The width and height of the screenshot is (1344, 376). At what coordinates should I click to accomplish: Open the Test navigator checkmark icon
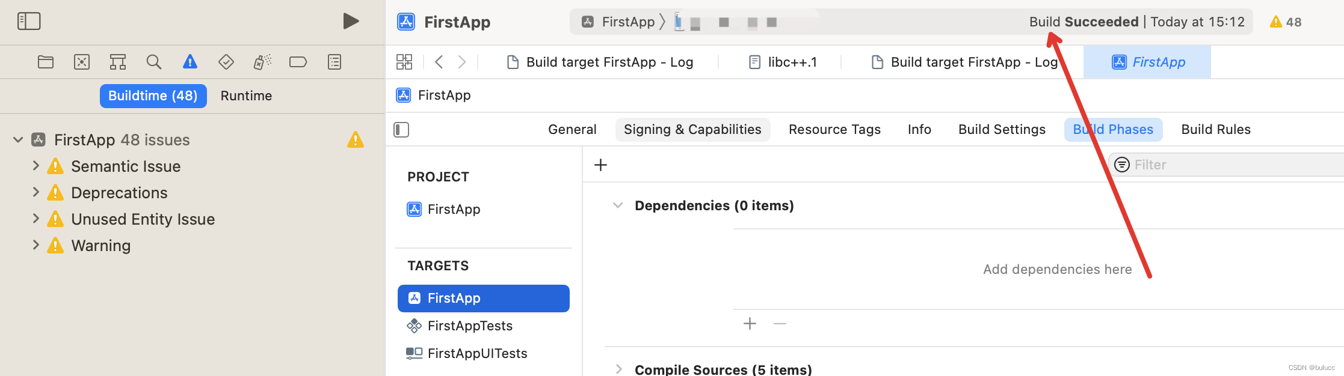click(226, 62)
